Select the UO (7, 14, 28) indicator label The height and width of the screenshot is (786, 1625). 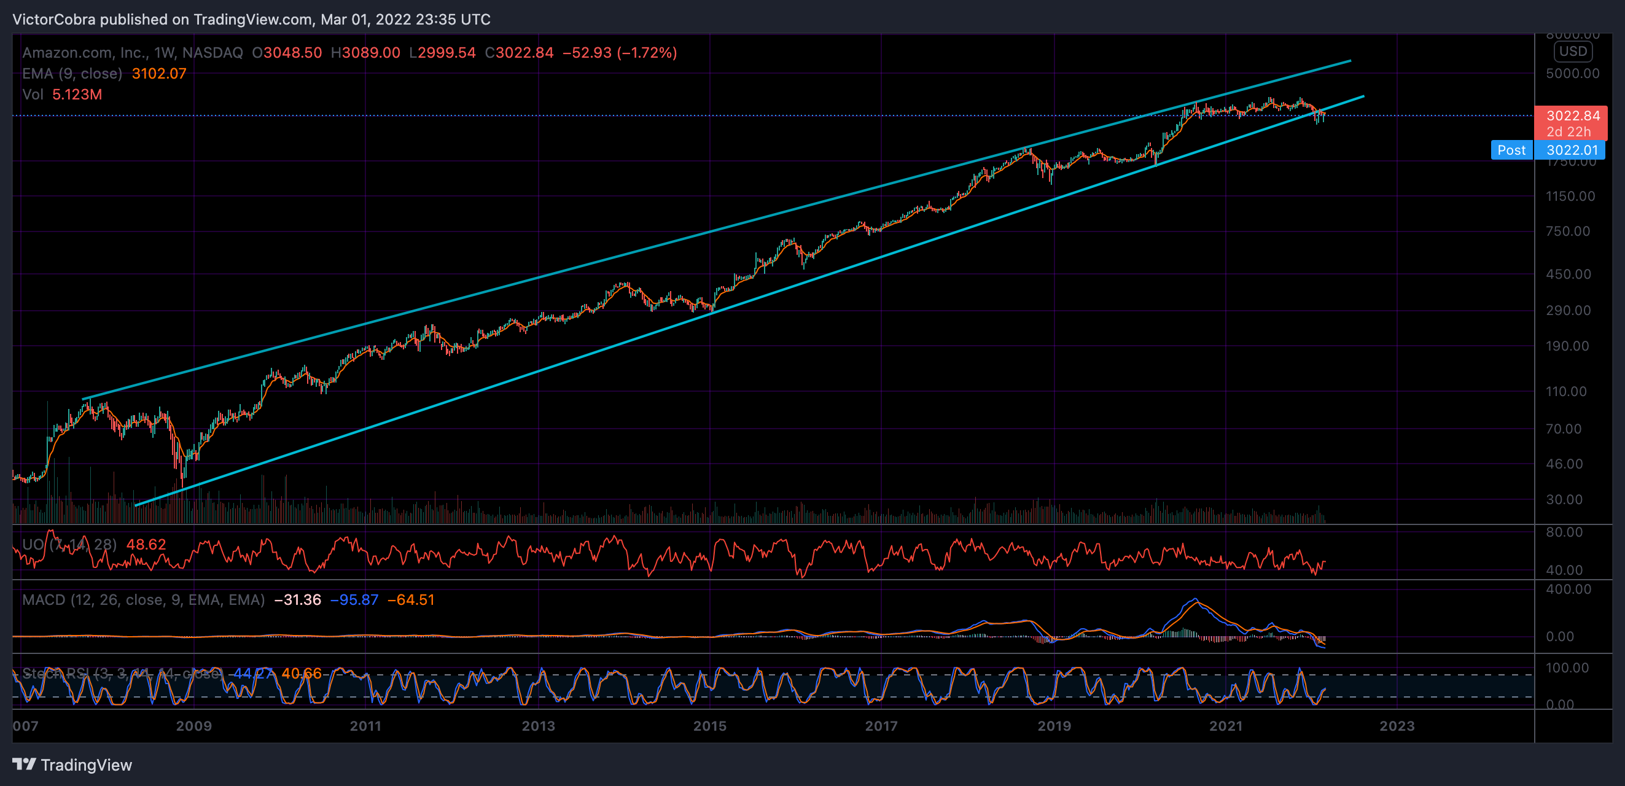[69, 545]
